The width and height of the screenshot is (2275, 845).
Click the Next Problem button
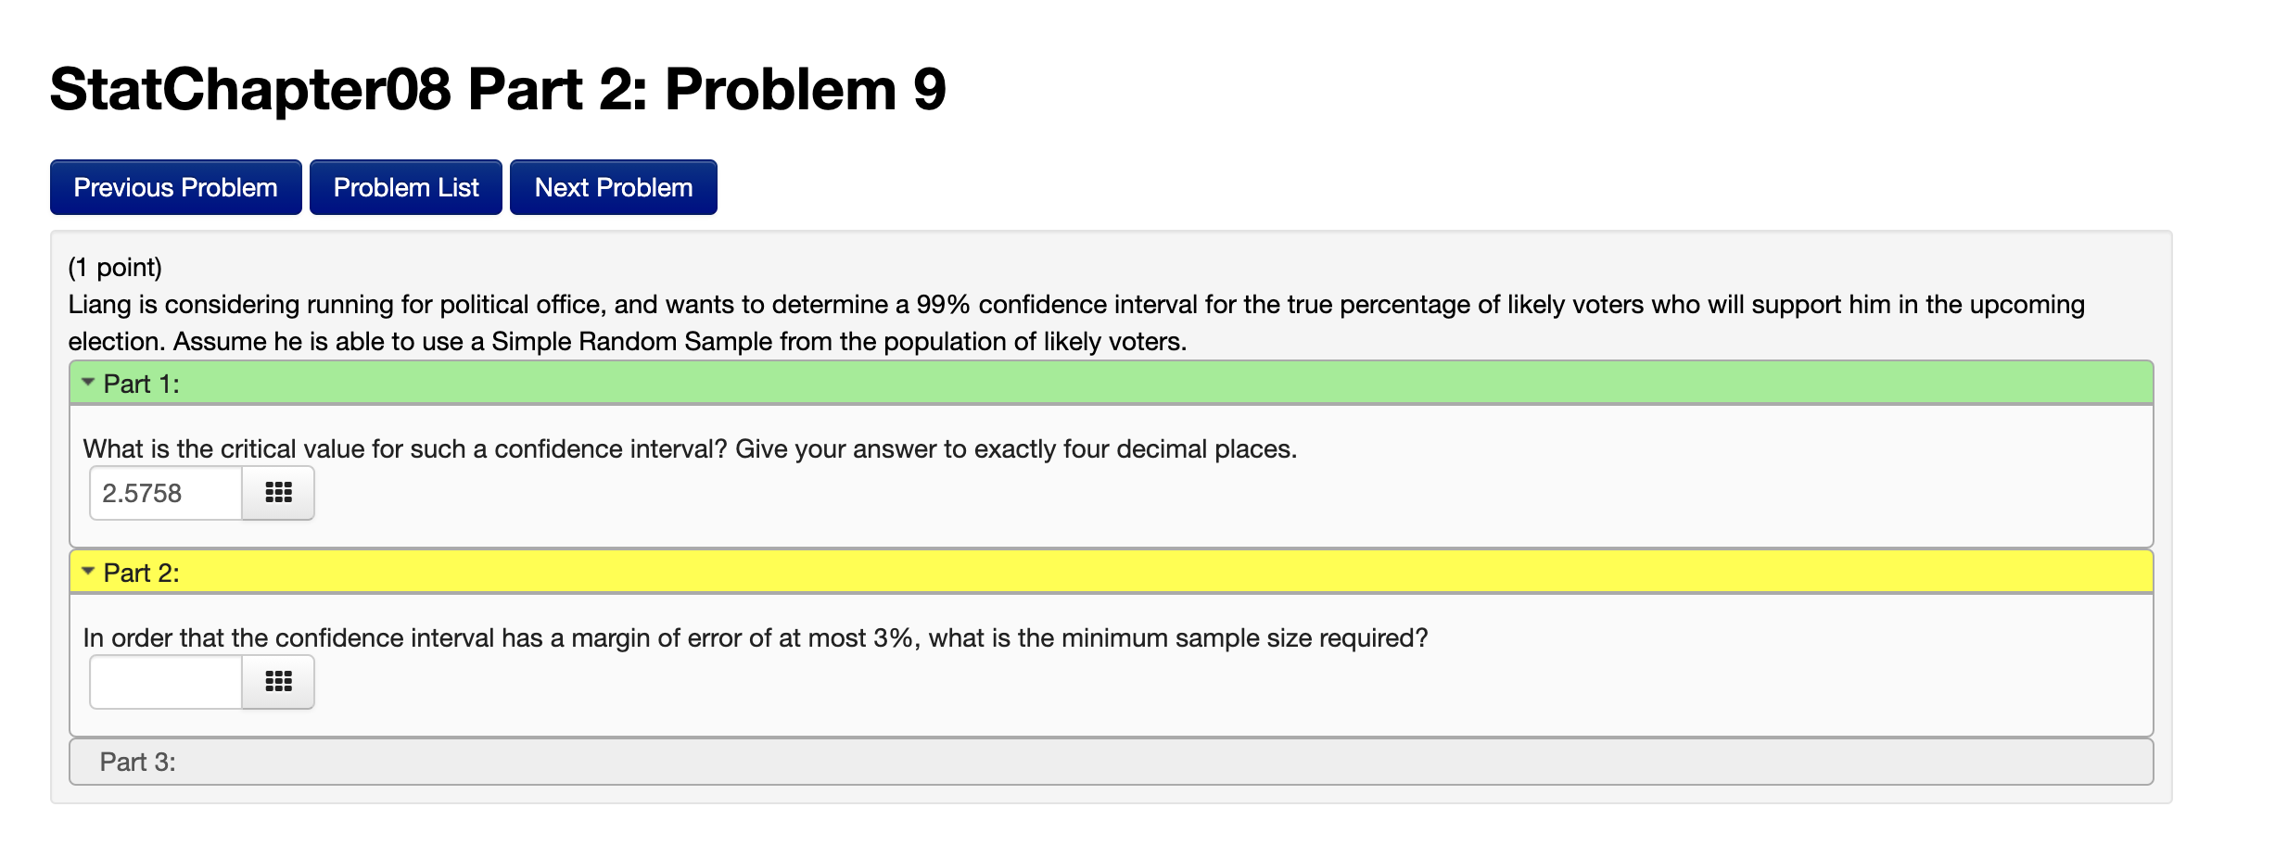(613, 186)
